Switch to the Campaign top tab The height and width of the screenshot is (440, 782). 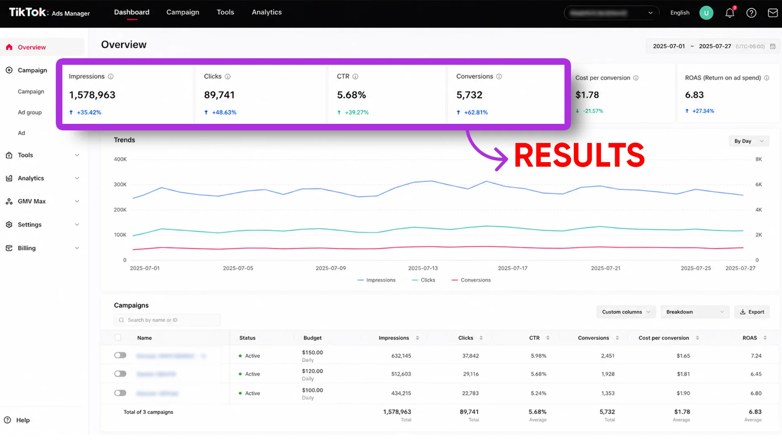tap(183, 12)
